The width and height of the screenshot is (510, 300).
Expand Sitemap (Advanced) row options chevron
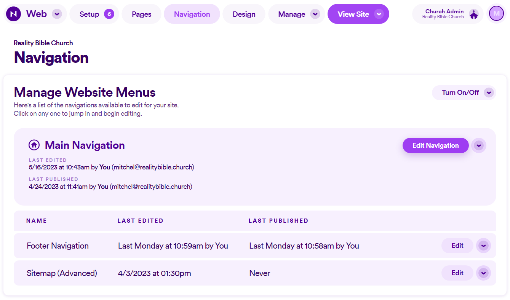point(483,273)
